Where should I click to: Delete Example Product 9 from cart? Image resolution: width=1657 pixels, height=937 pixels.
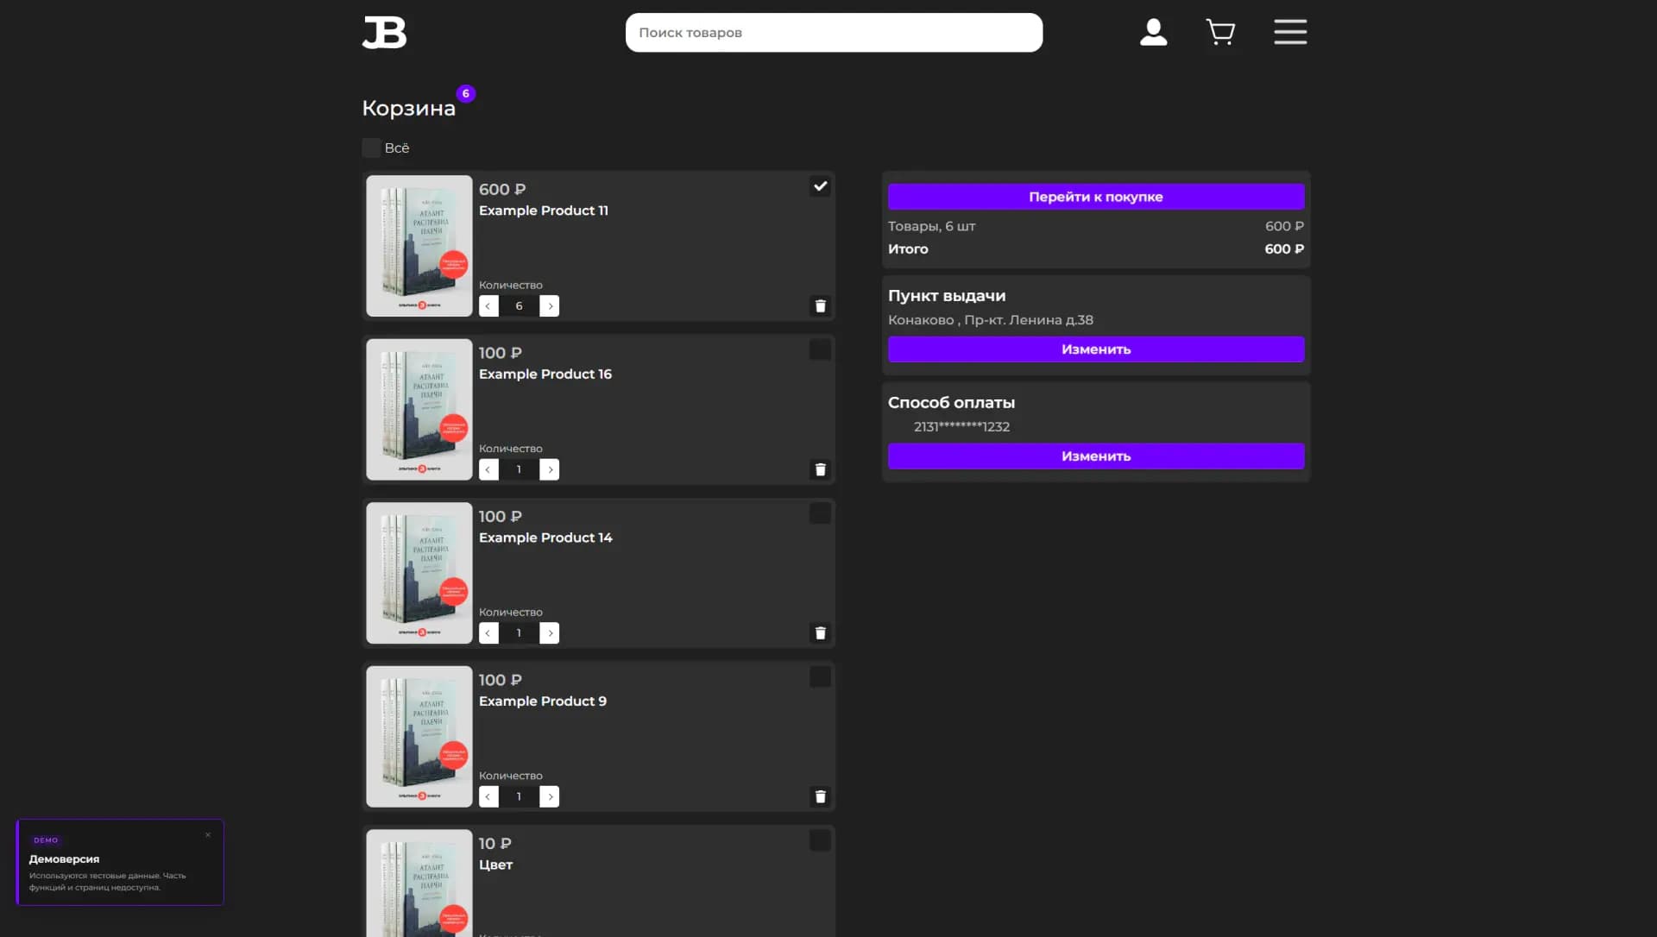(x=820, y=796)
